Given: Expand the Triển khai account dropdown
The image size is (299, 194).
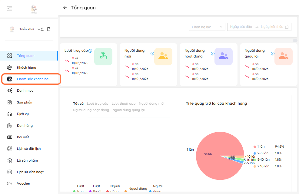Looking at the screenshot, I should coord(39,29).
